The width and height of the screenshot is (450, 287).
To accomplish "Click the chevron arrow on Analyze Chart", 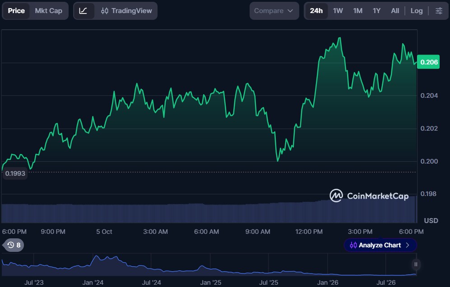I will pos(408,245).
